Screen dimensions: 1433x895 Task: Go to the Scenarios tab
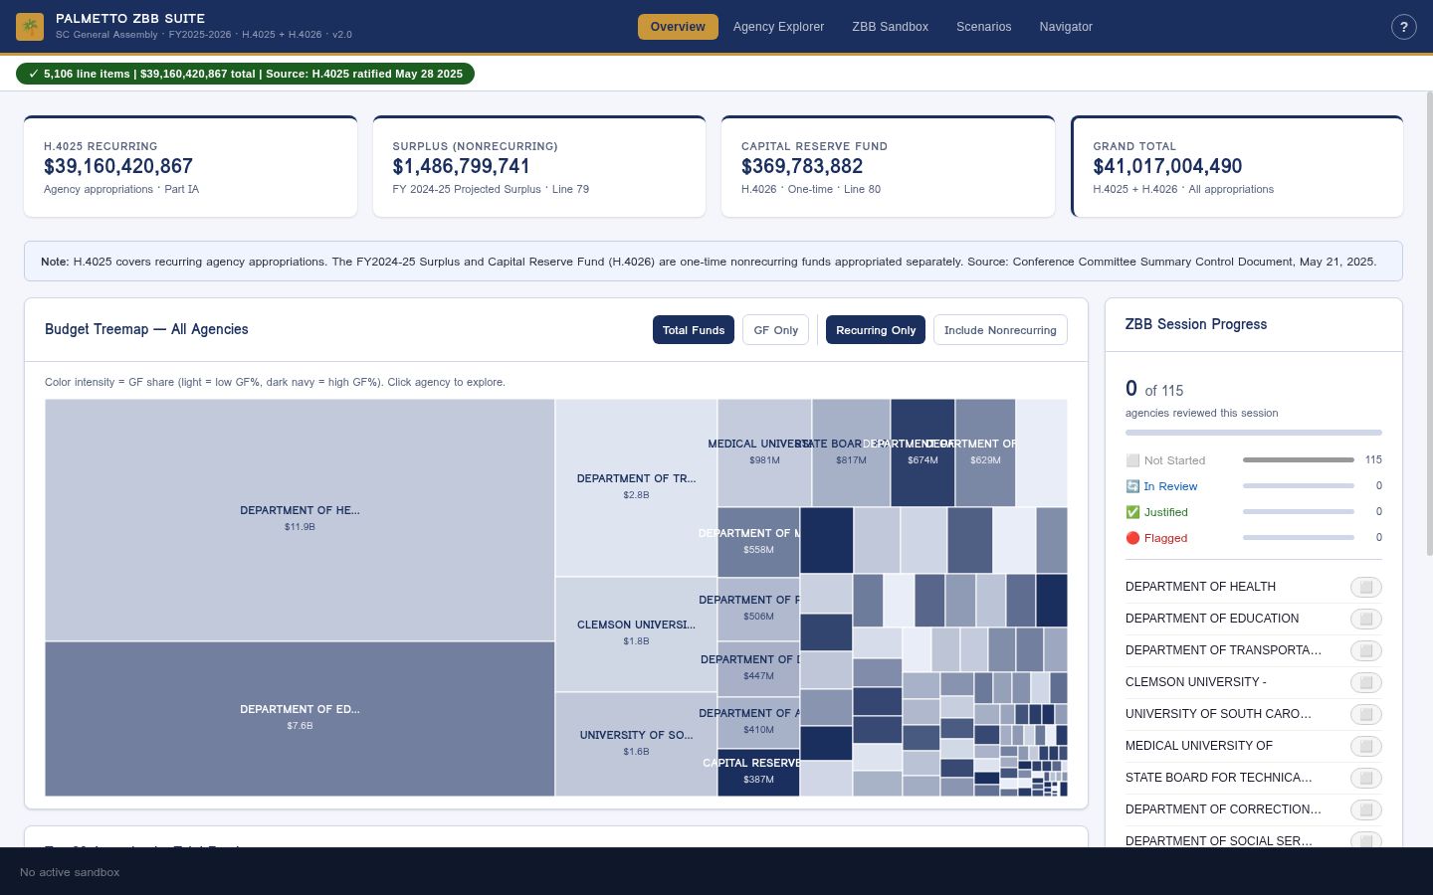983,27
